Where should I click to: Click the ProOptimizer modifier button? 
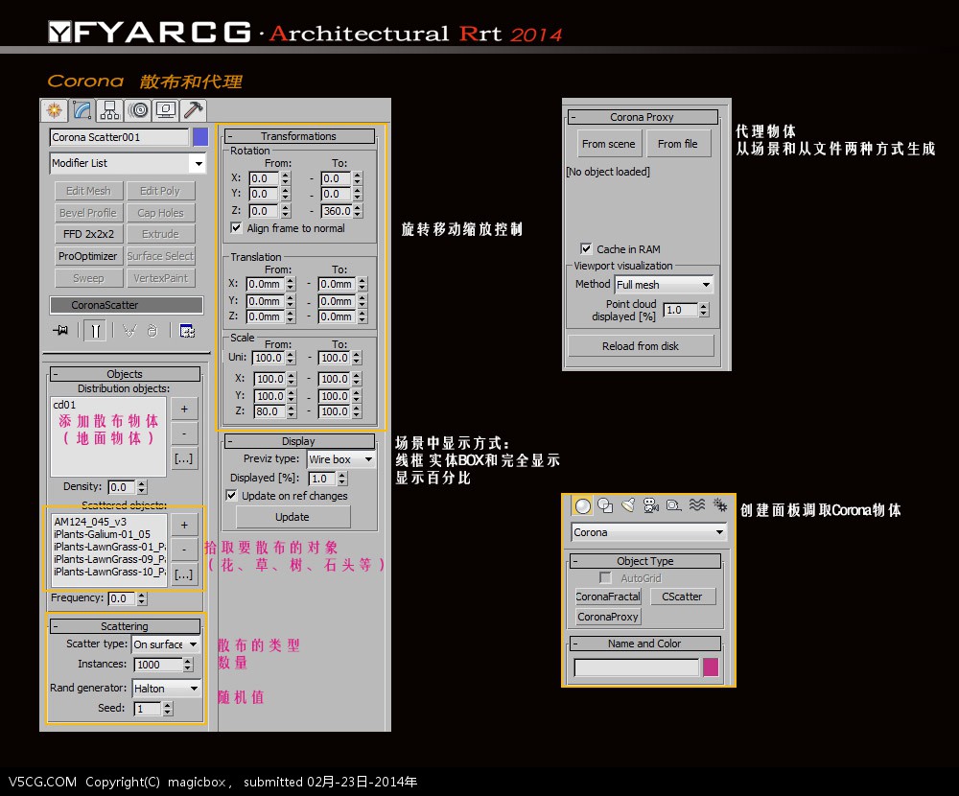(88, 256)
